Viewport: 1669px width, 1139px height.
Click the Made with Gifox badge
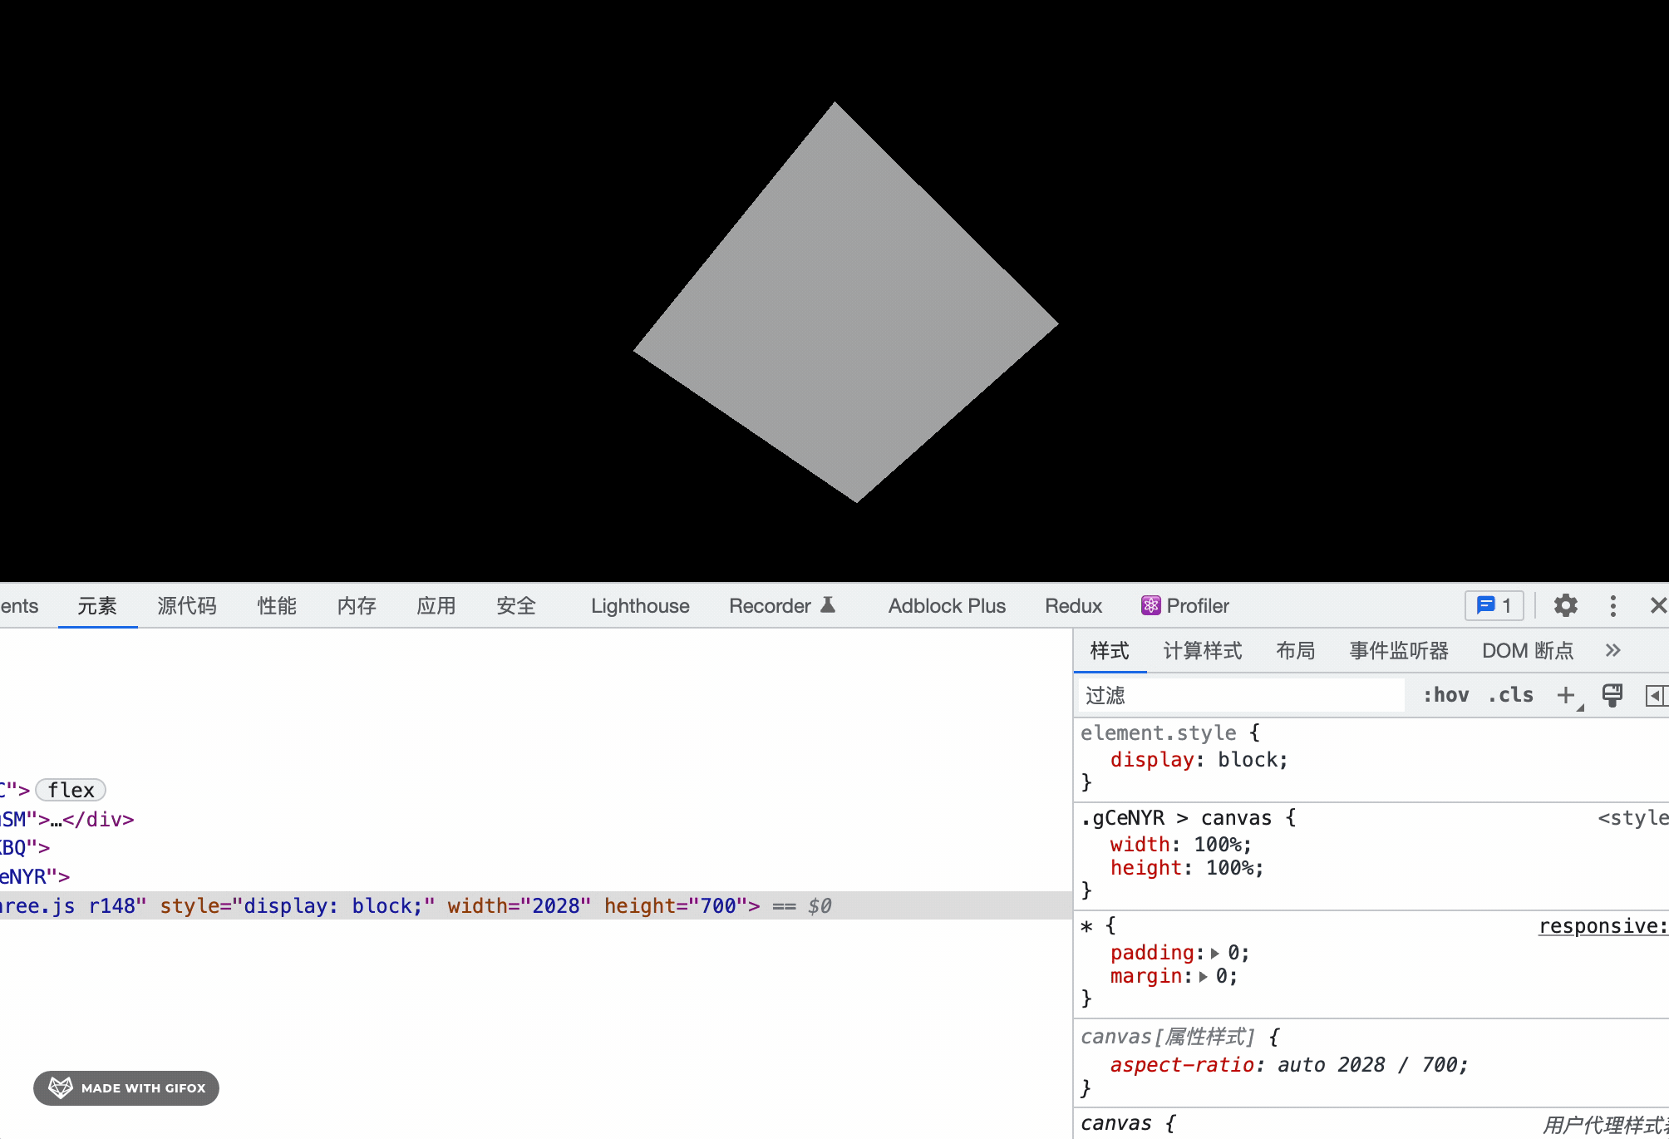click(126, 1087)
